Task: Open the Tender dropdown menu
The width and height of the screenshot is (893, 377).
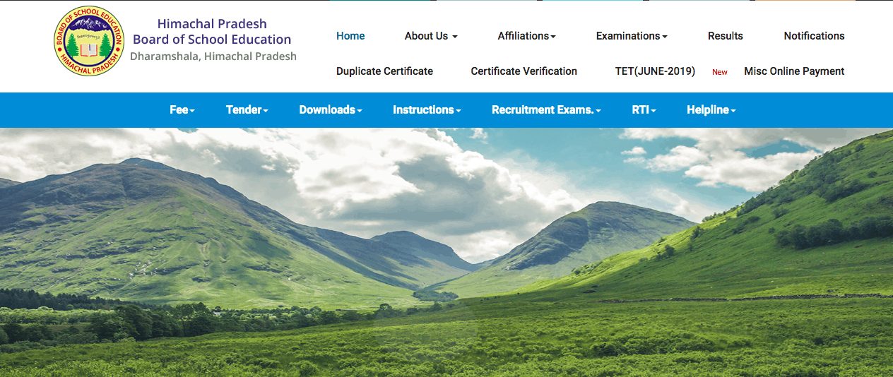Action: (x=247, y=110)
